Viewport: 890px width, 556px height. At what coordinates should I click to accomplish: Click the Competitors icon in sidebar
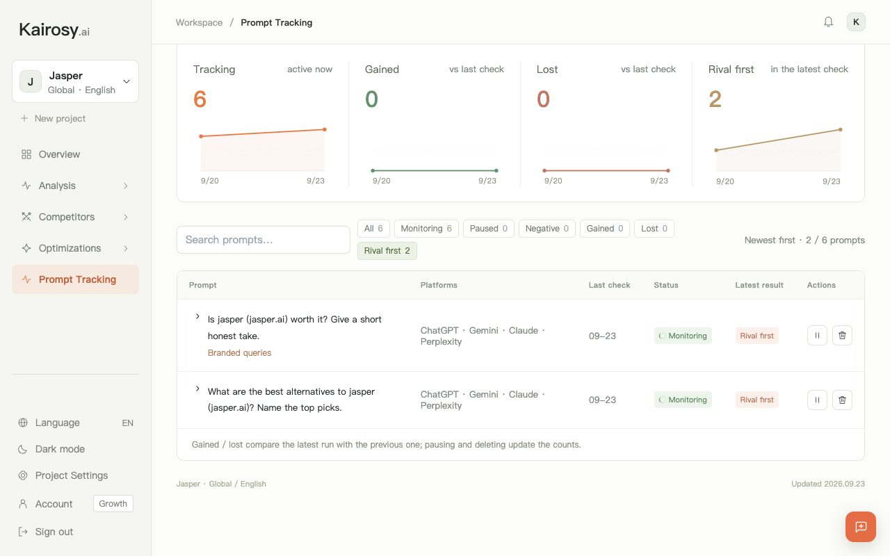click(x=26, y=217)
